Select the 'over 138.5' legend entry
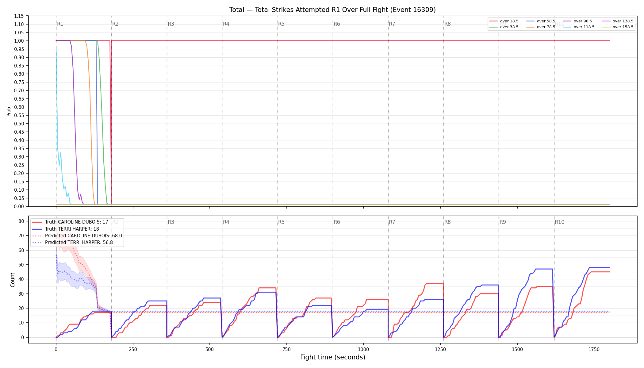The image size is (644, 368). tap(618, 21)
